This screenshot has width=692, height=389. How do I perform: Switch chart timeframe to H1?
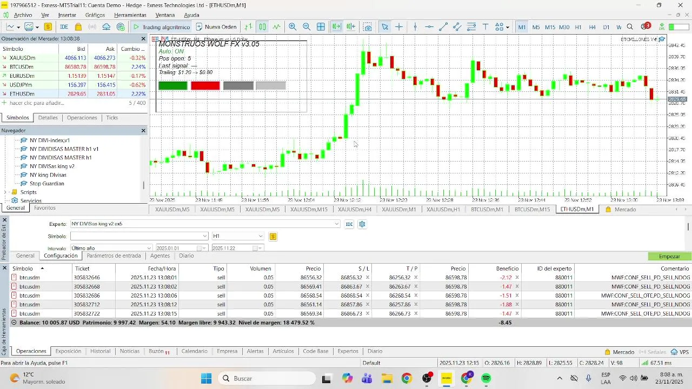coord(578,27)
